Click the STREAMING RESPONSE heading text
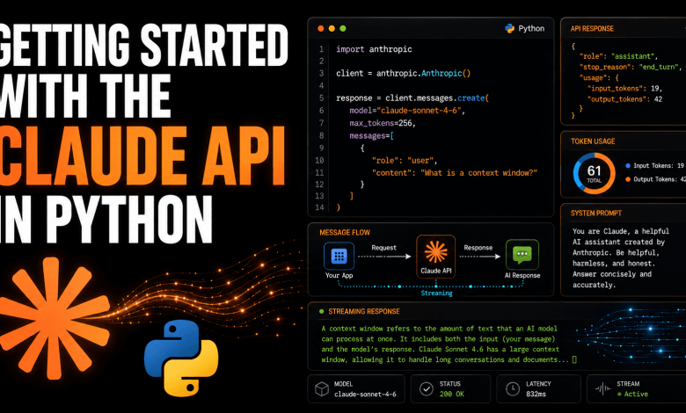Viewport: 686px width, 413px height. [x=364, y=312]
